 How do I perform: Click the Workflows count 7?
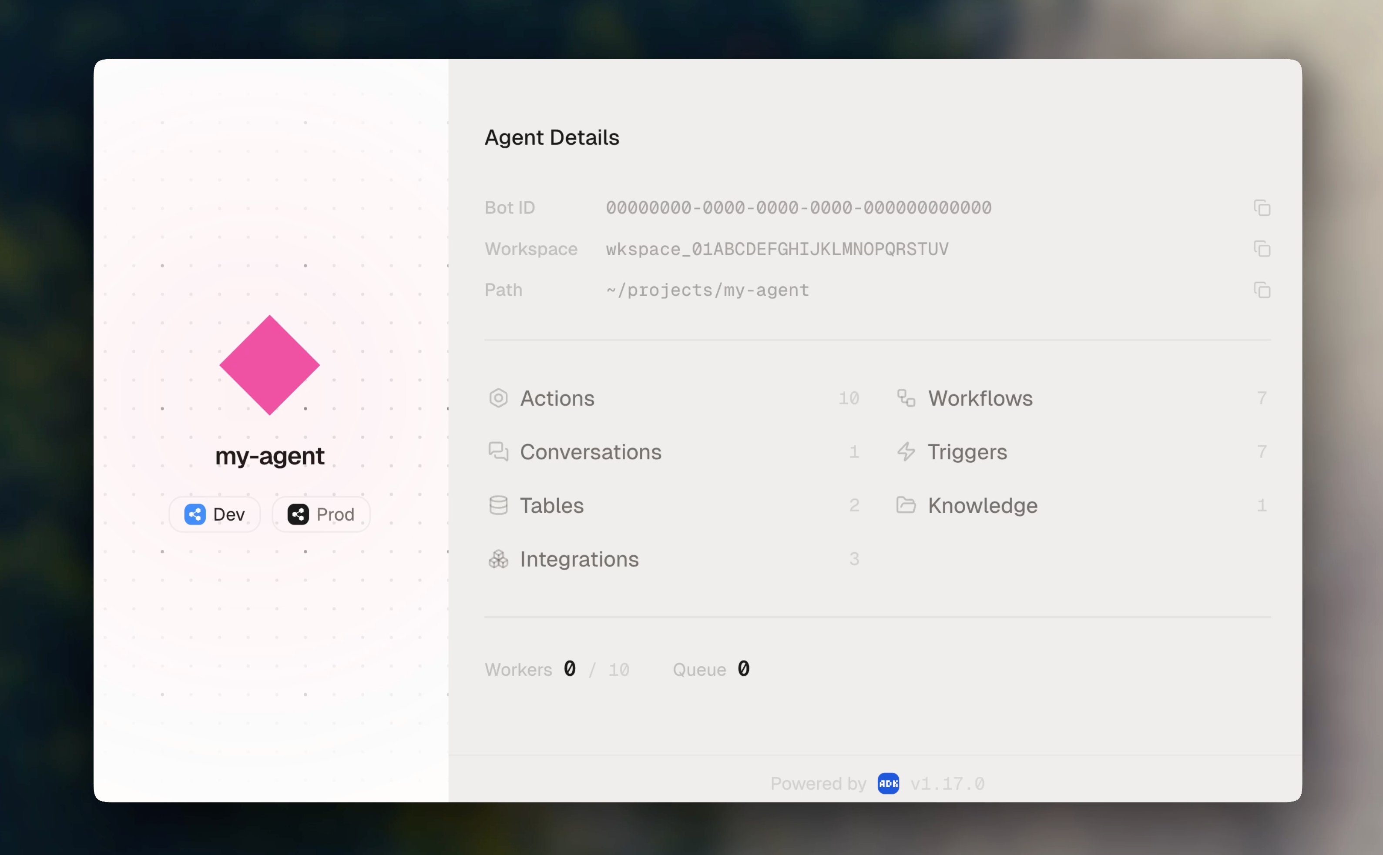[1261, 398]
